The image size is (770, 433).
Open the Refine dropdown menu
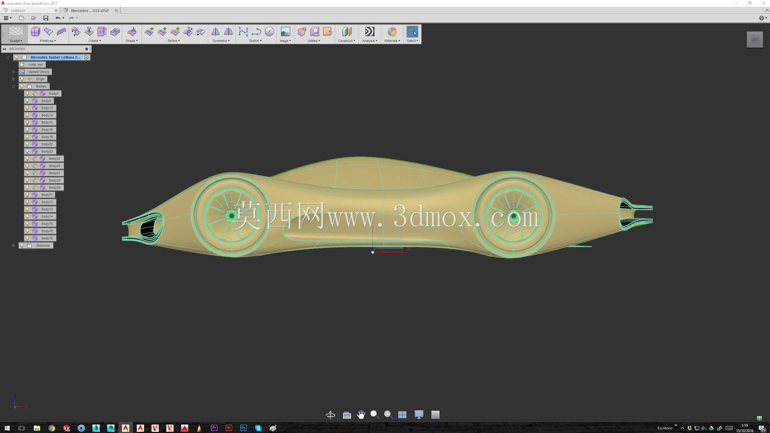(x=174, y=41)
